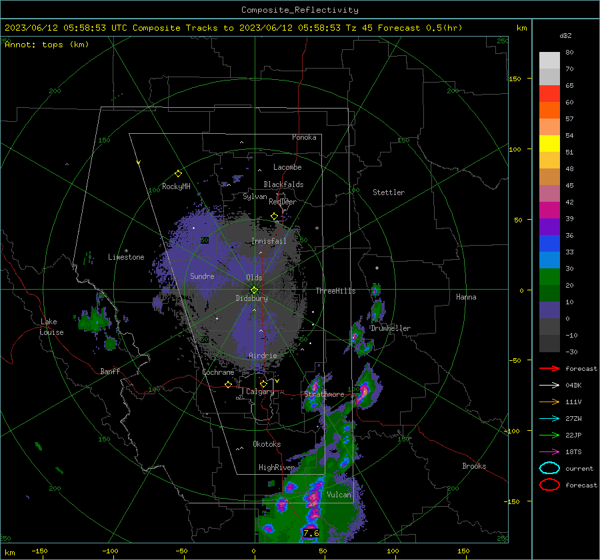Click the red forecast ellipse symbol
The width and height of the screenshot is (600, 560).
click(549, 485)
